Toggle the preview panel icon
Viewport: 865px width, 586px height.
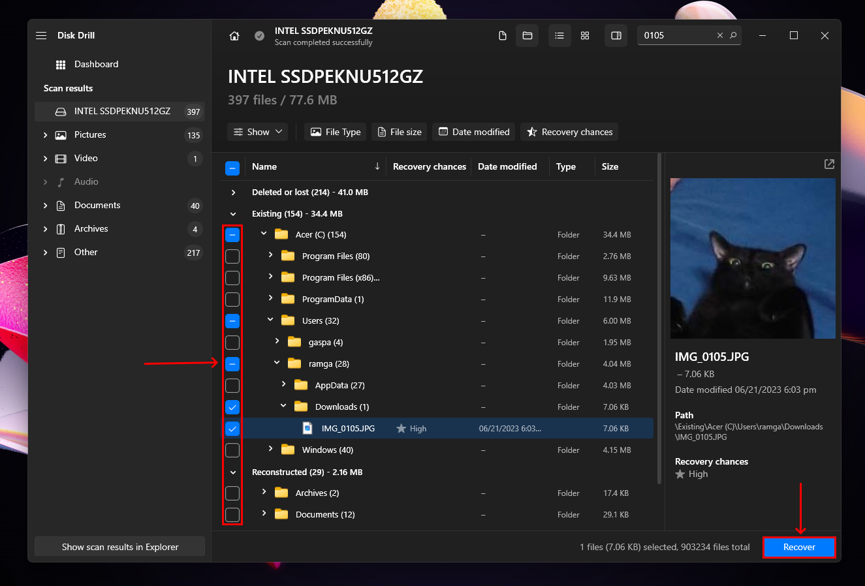click(616, 36)
